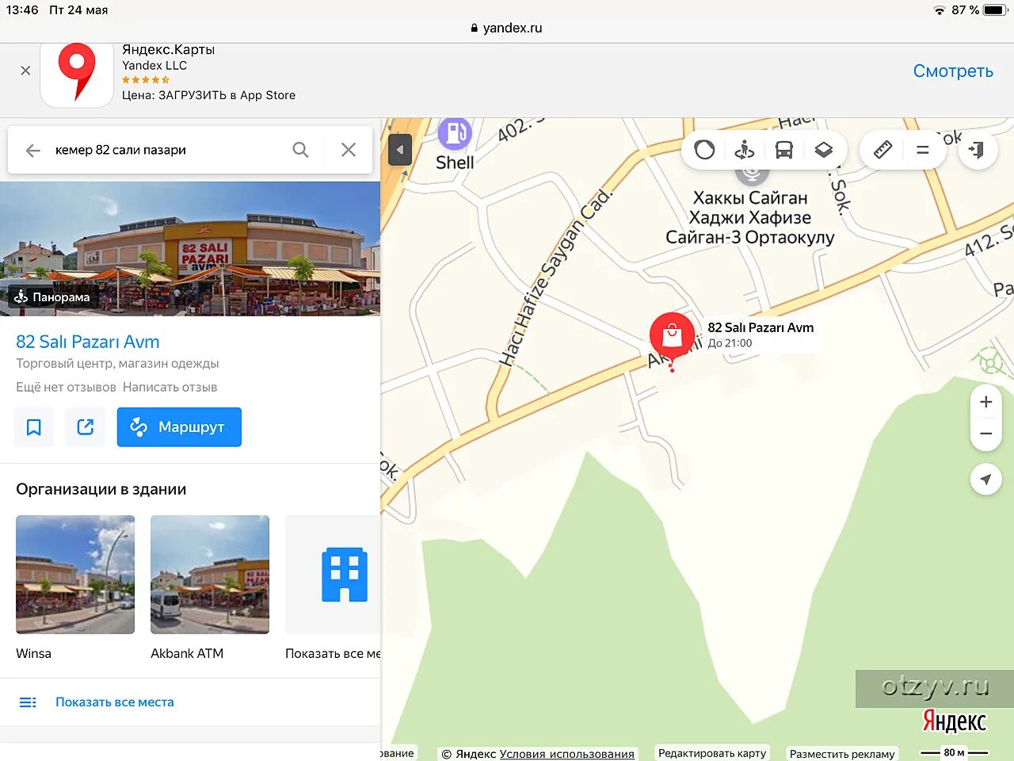
Task: Open the map menu icon
Action: click(922, 149)
